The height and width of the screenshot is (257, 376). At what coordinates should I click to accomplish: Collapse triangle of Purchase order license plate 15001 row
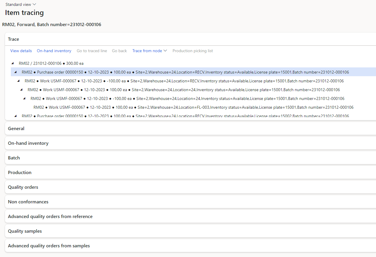tap(16, 72)
